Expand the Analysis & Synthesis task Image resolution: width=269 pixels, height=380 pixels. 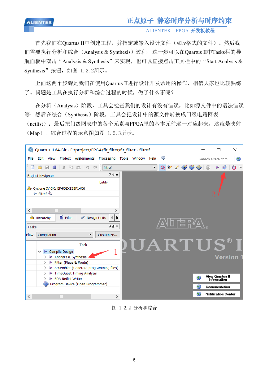pos(45,257)
